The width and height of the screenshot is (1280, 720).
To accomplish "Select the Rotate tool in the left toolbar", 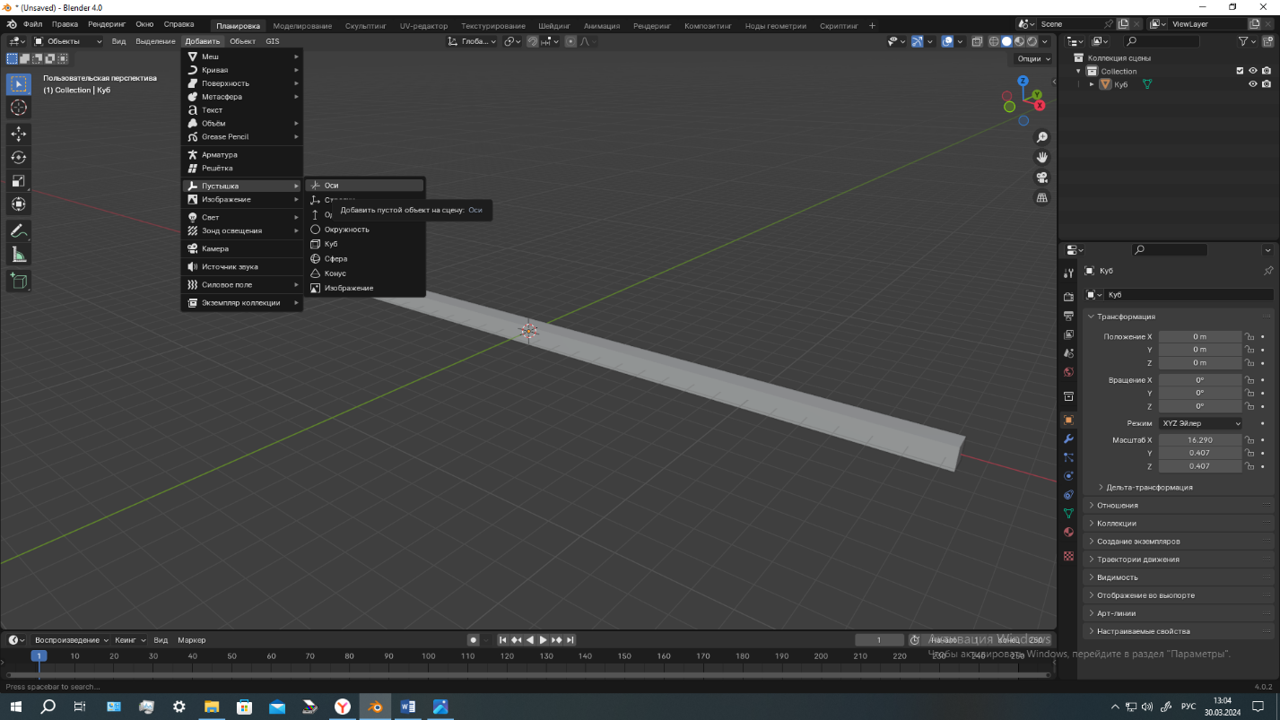I will pyautogui.click(x=18, y=157).
